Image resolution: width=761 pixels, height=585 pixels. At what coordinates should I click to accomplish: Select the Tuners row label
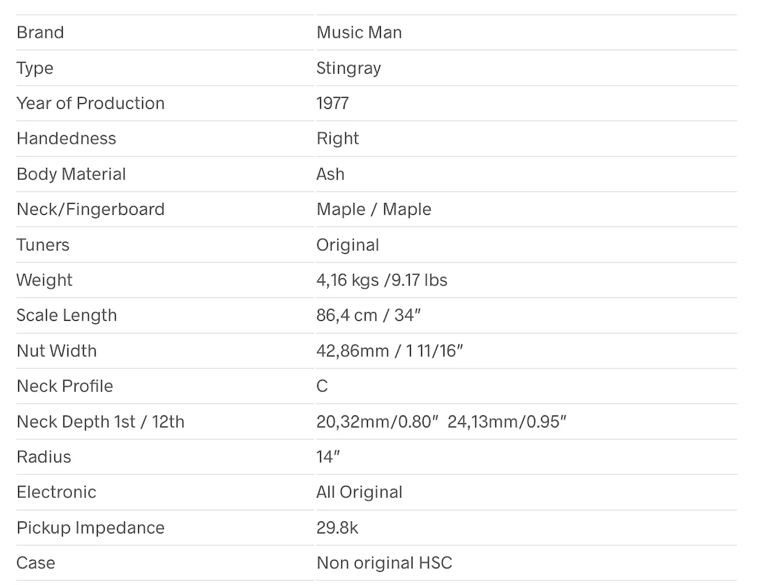[43, 245]
